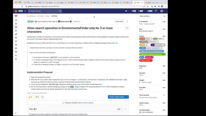Switch to the Types browser tab
This screenshot has height=116, width=206.
pyautogui.click(x=149, y=3)
